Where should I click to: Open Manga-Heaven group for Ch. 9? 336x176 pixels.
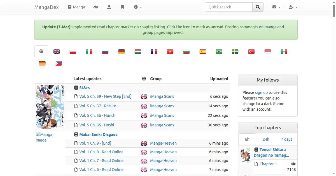(x=163, y=143)
